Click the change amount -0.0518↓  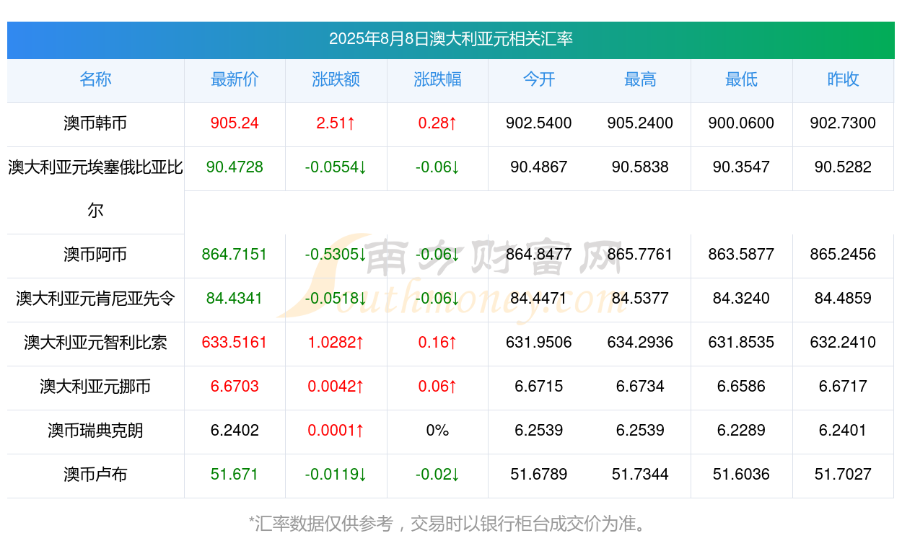coord(336,299)
